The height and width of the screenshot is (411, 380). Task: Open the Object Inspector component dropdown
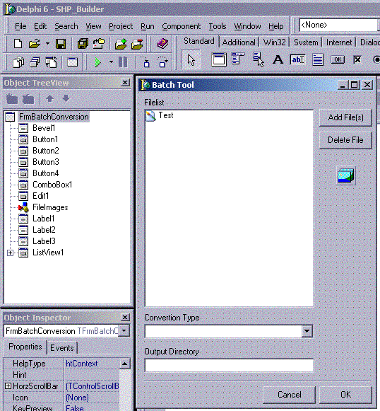pos(124,331)
